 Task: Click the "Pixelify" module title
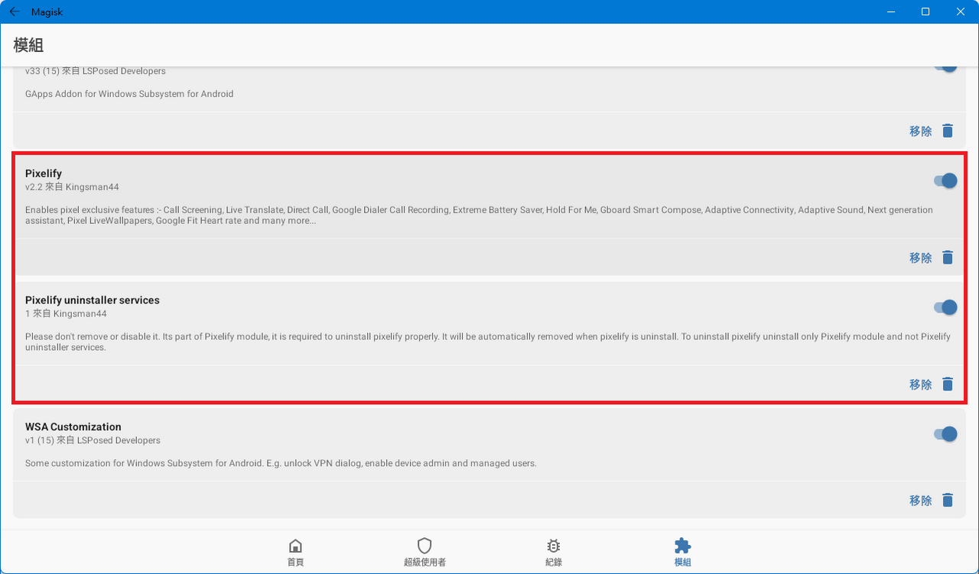click(x=44, y=173)
